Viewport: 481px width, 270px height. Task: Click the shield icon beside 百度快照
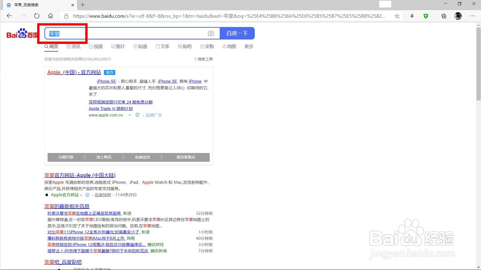coord(87,195)
